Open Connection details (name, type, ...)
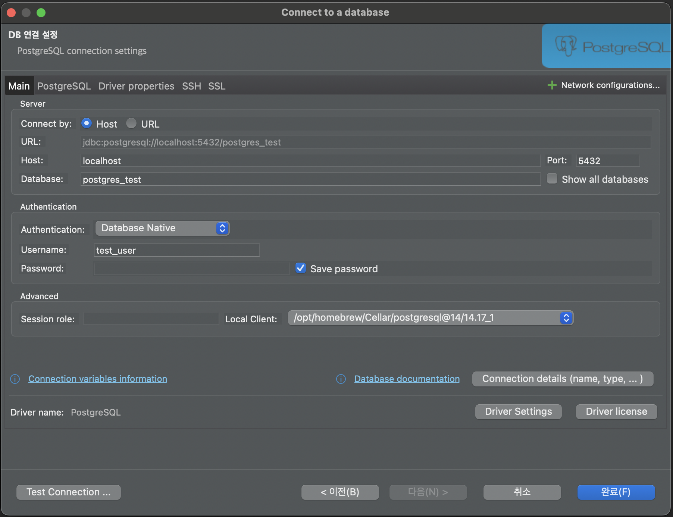The height and width of the screenshot is (517, 673). point(563,379)
